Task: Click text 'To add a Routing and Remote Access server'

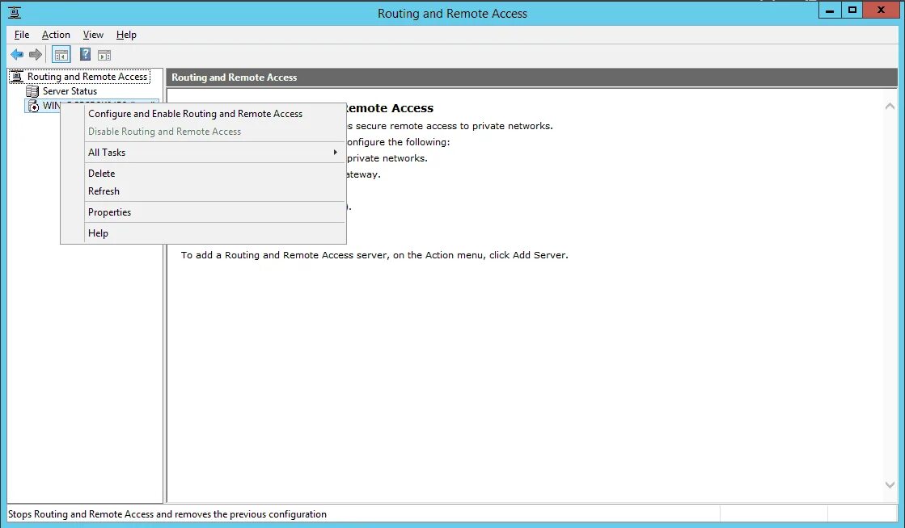Action: pos(284,255)
